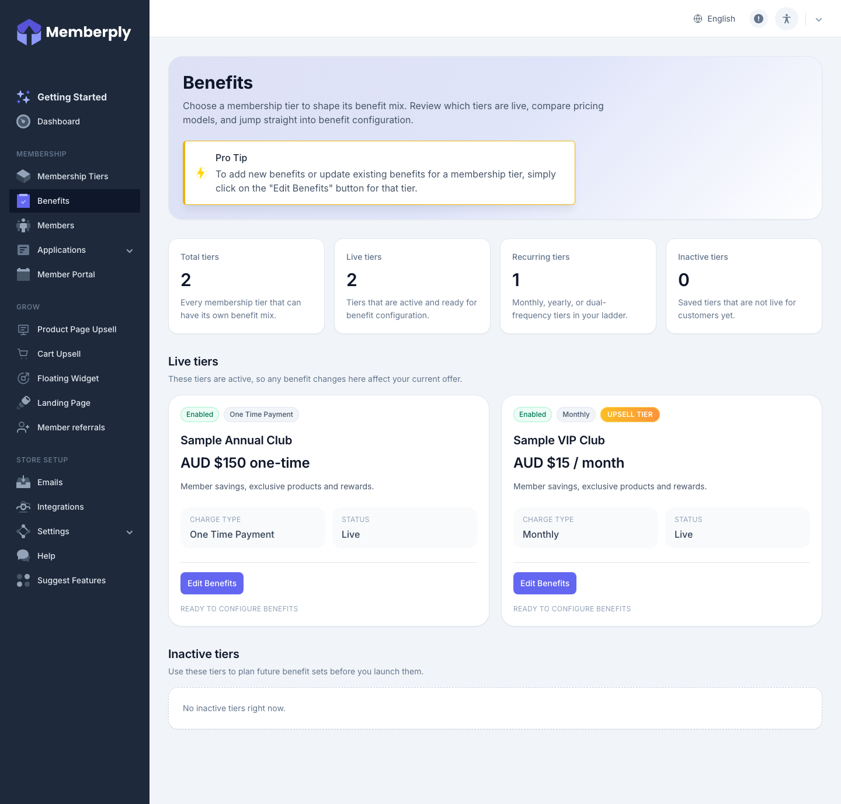Navigate to Landing Page in sidebar
Viewport: 841px width, 804px height.
pos(75,403)
